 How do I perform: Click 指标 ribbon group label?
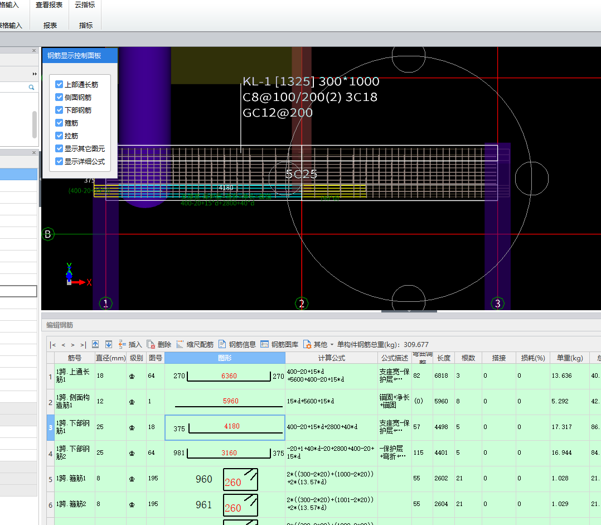[x=86, y=25]
